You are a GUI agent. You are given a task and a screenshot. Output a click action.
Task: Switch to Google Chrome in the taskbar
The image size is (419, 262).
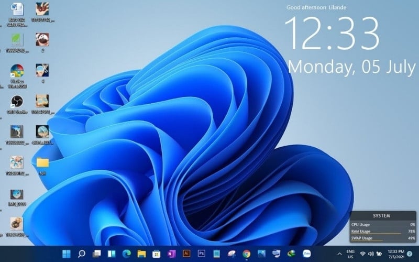tap(246, 254)
